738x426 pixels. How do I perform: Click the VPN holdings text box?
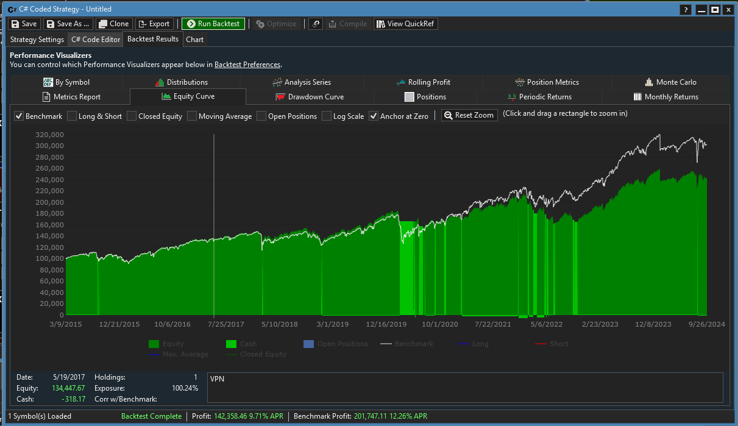[465, 388]
